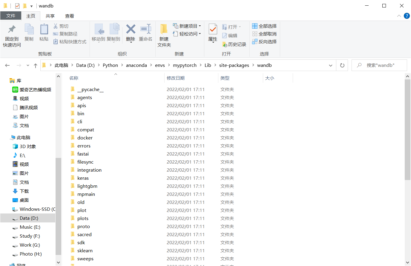Select the sweeps folder

(x=85, y=259)
